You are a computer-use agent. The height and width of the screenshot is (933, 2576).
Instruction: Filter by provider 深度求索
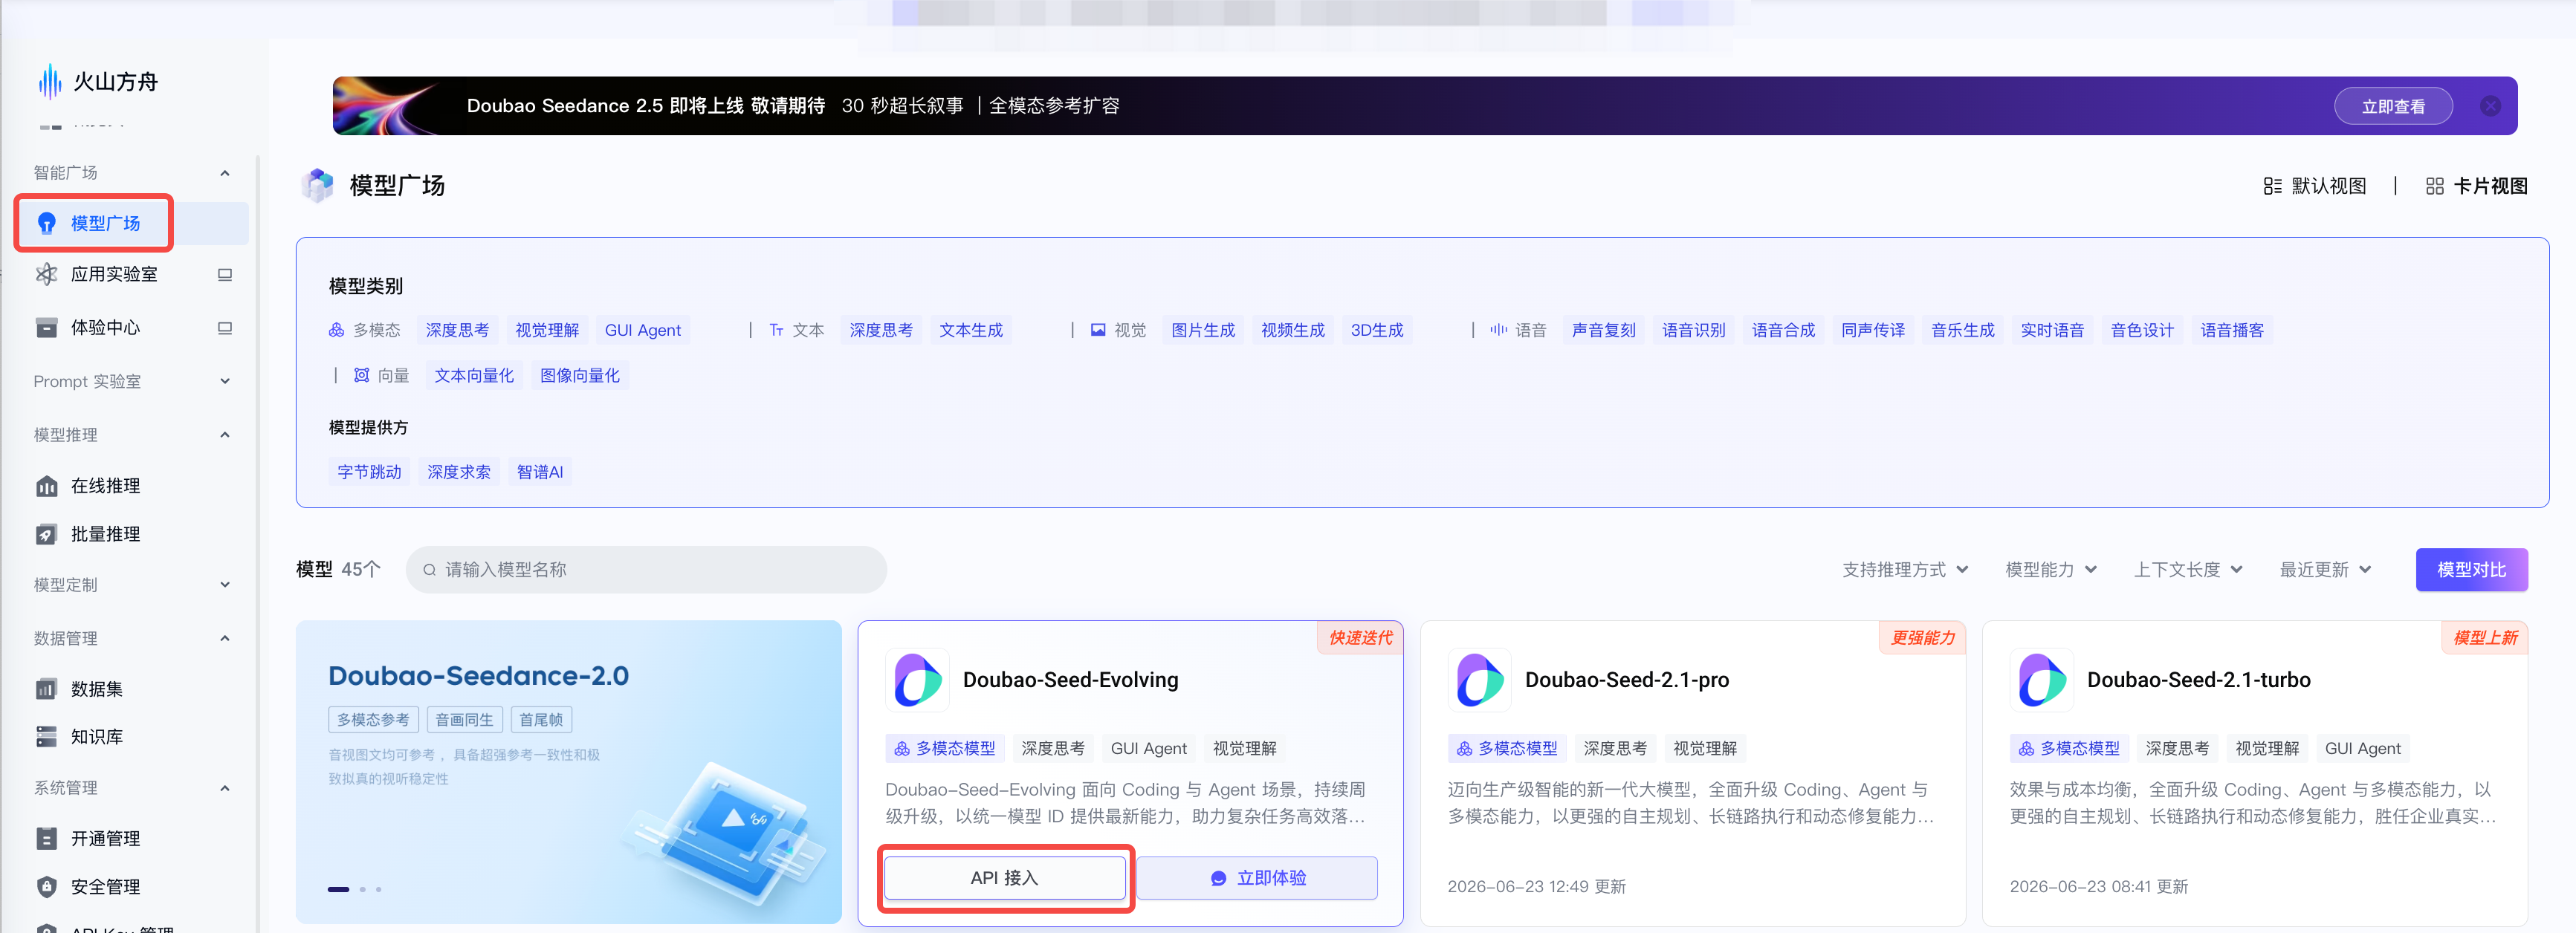click(x=459, y=472)
